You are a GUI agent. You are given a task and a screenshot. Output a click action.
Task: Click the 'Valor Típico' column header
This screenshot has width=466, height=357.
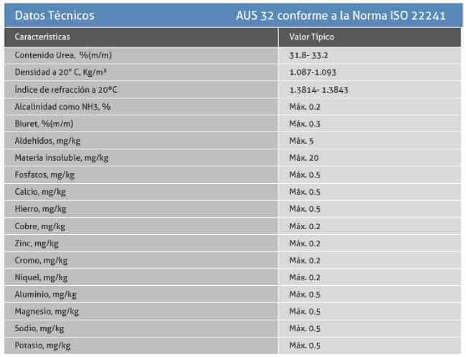pos(311,37)
